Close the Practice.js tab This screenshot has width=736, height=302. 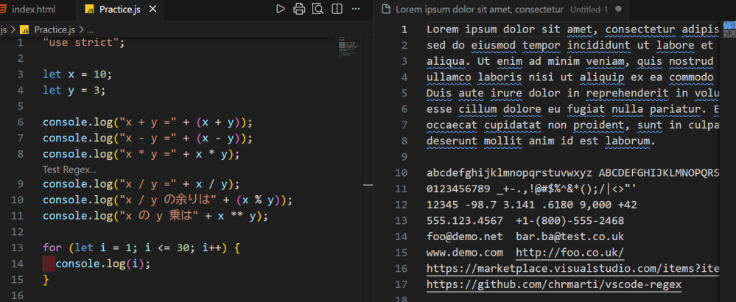152,10
